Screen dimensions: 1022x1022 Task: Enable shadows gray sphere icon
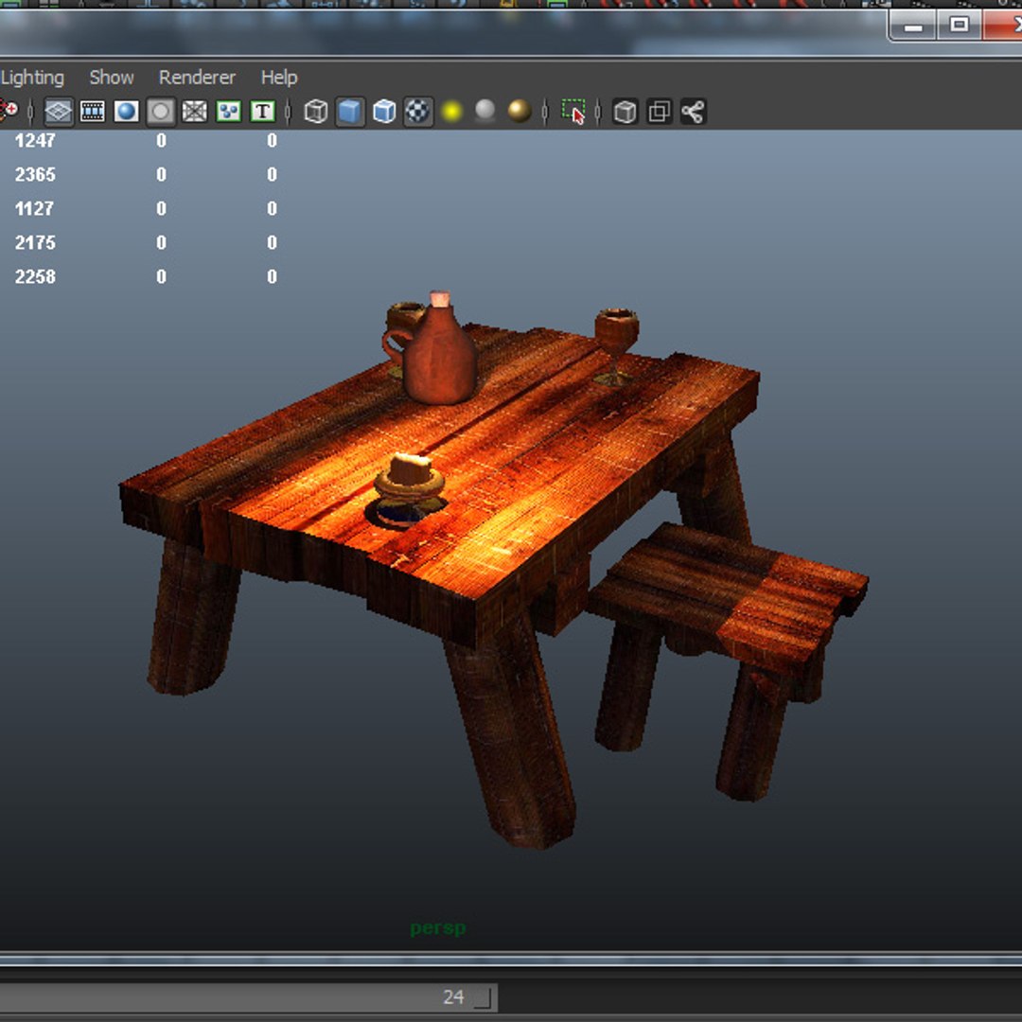tap(485, 111)
